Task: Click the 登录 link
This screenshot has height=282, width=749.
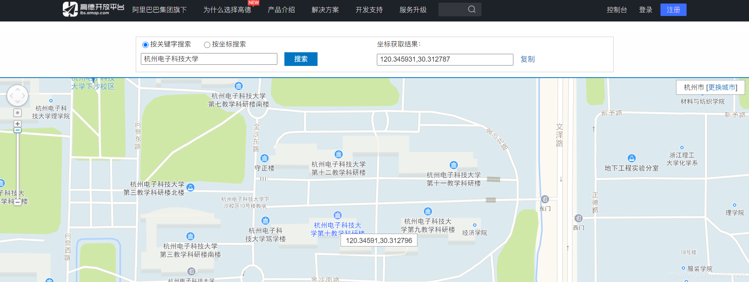Action: coord(646,10)
